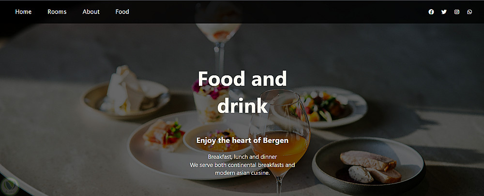Viewport: 484px width, 196px height.
Task: Open the Facebook social icon
Action: [431, 12]
